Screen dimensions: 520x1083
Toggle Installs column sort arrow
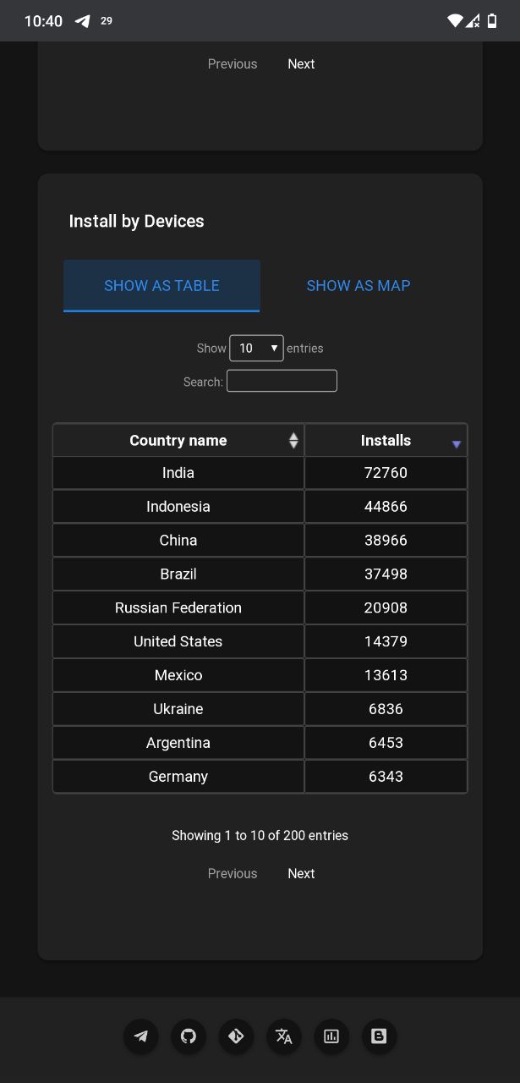[457, 443]
